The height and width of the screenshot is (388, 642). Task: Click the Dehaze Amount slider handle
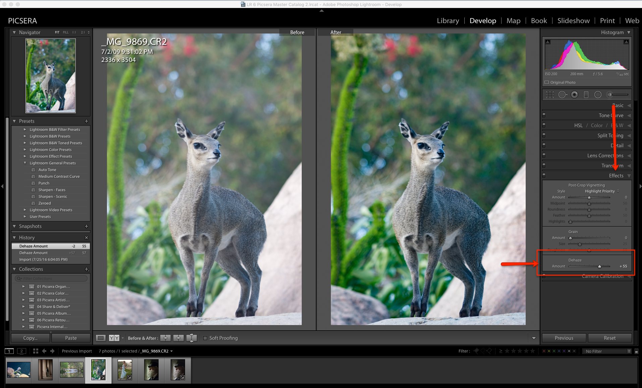tap(600, 266)
